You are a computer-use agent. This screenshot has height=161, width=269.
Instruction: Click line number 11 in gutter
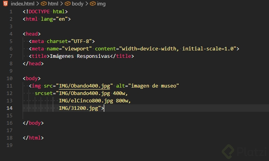[x=9, y=86]
